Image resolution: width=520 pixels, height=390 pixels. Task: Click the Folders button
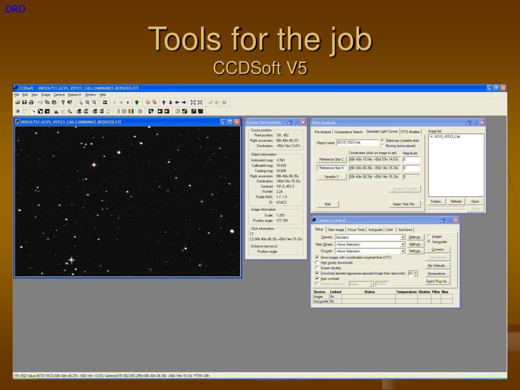click(436, 202)
